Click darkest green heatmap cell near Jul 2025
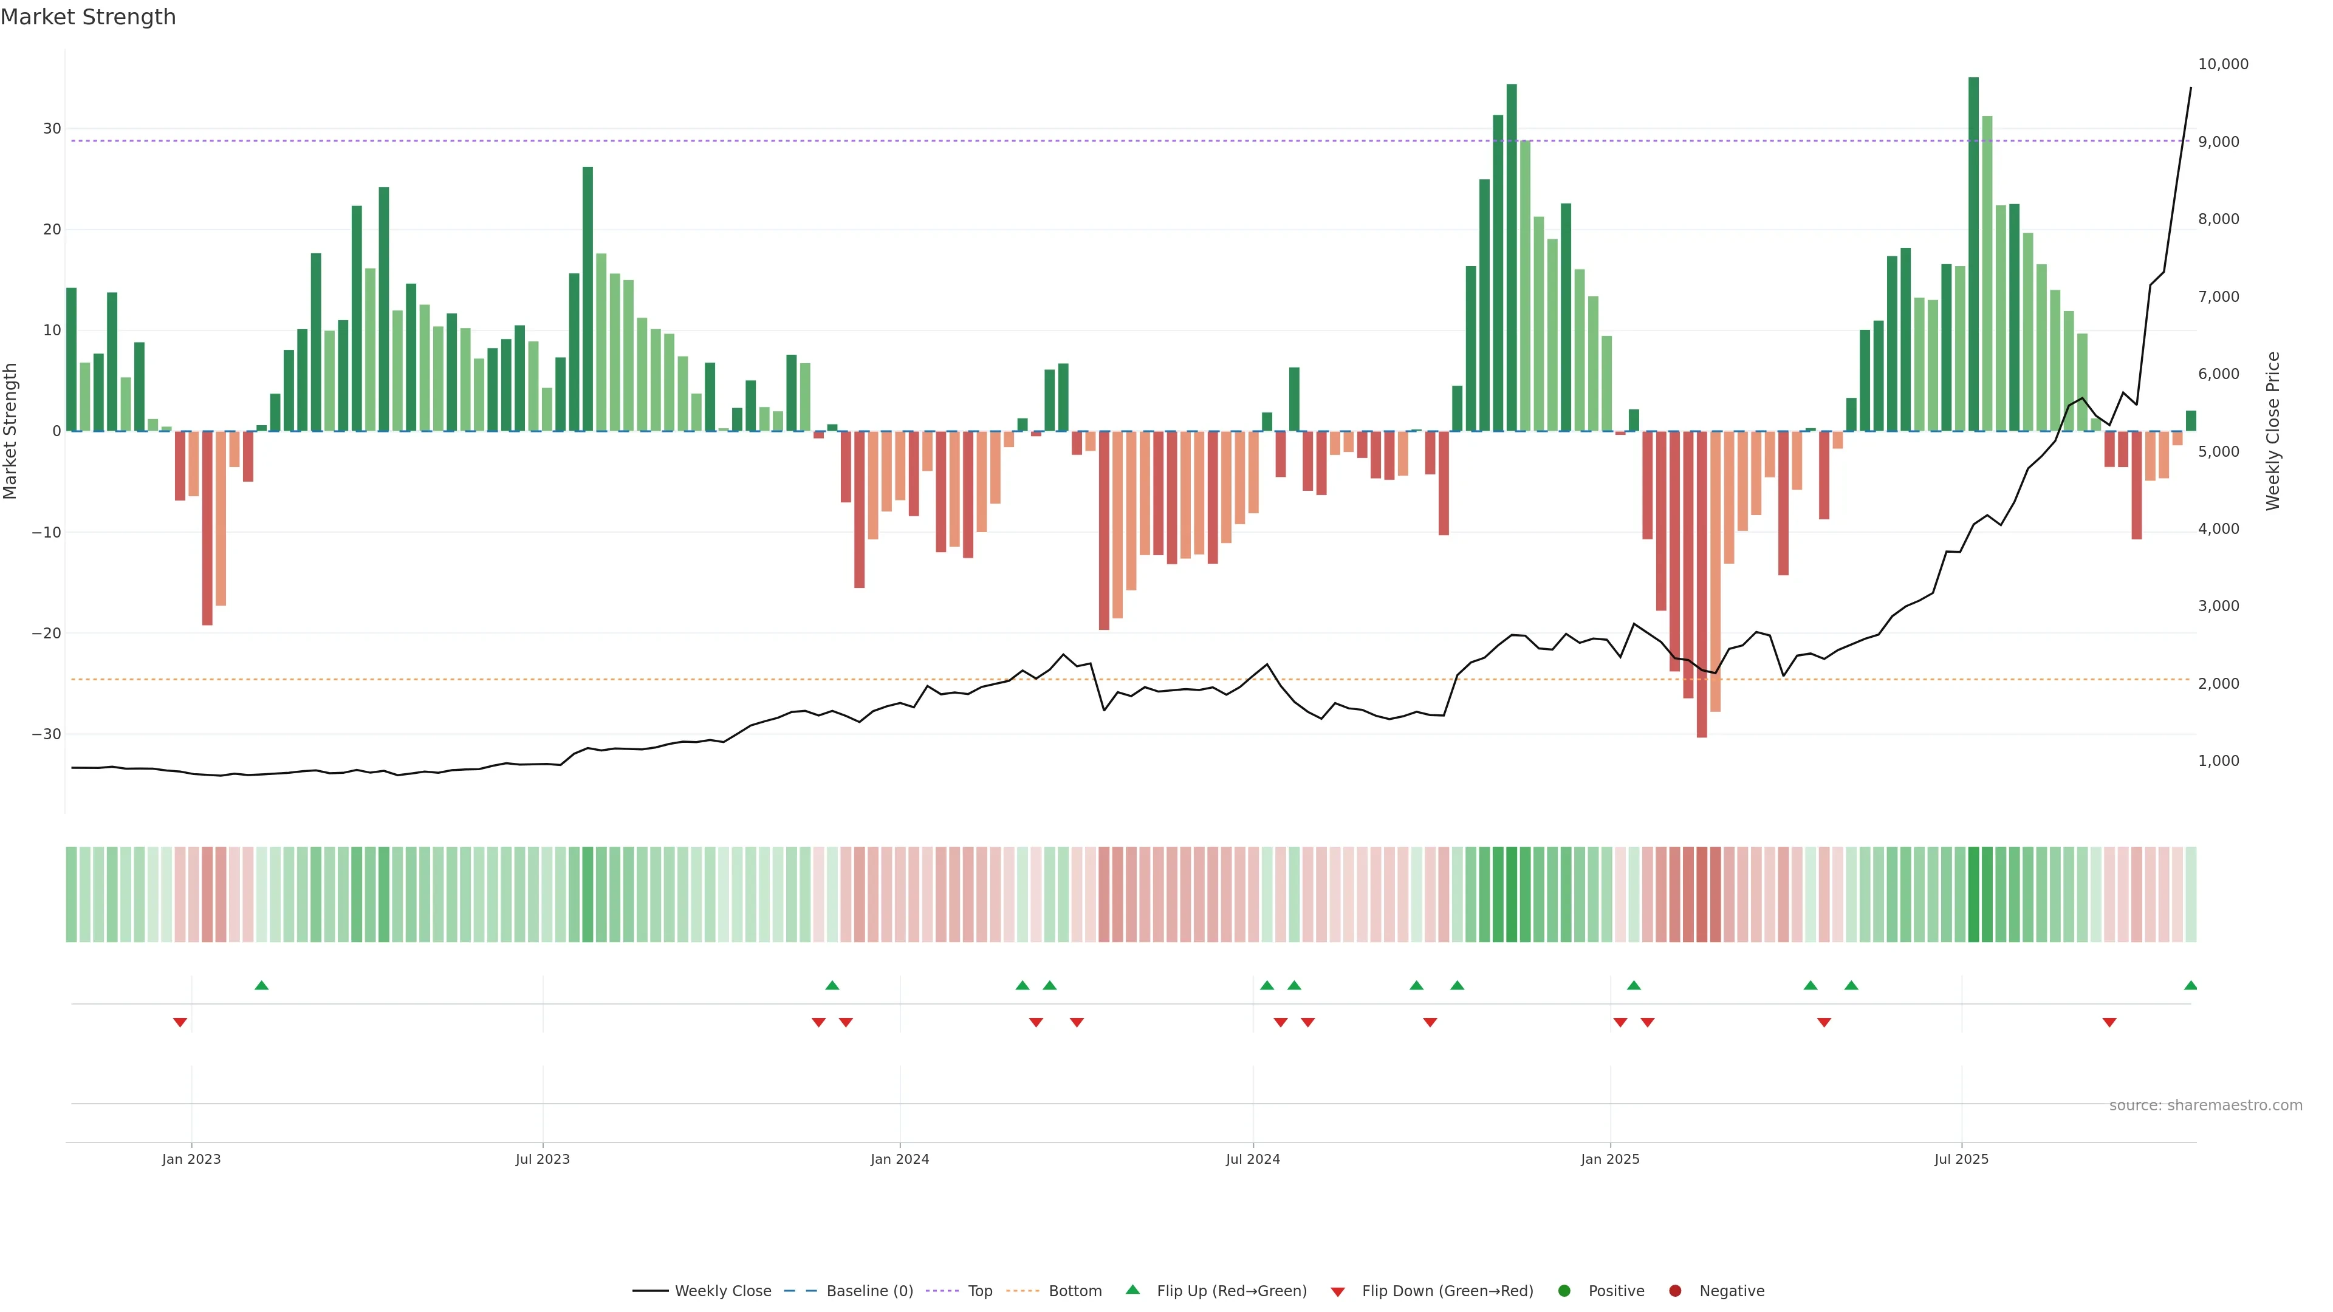This screenshot has height=1312, width=2333. (x=1973, y=893)
